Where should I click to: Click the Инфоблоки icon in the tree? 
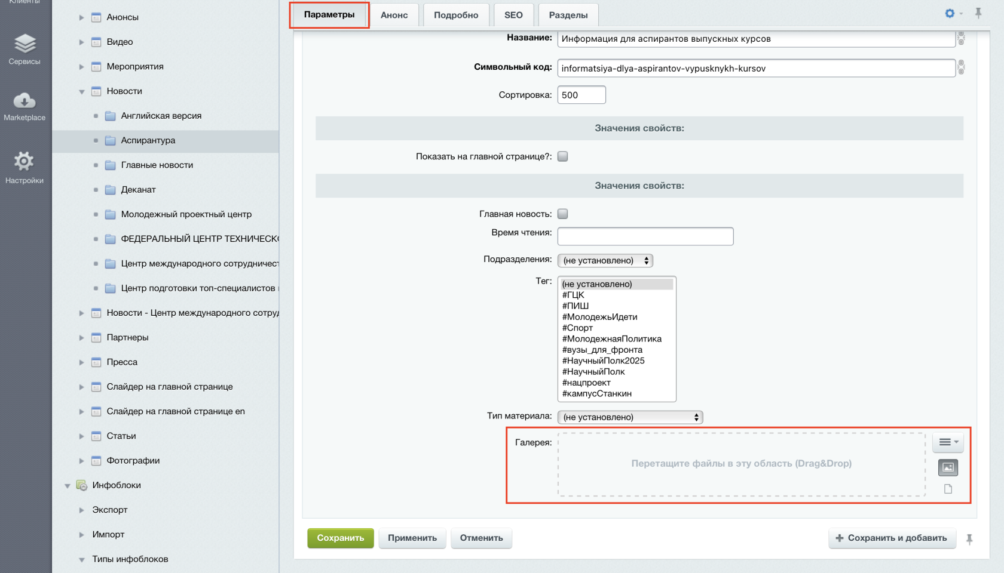82,485
